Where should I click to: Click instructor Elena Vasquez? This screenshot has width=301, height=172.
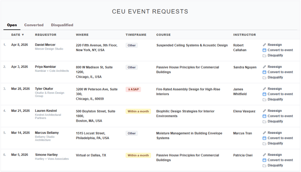click(x=244, y=111)
